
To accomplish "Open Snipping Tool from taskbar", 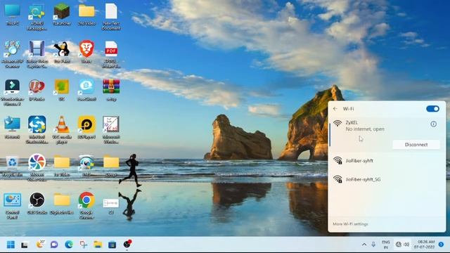I will click(x=84, y=245).
